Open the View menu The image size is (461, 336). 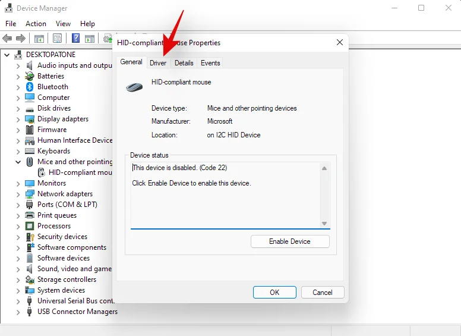[x=63, y=24]
